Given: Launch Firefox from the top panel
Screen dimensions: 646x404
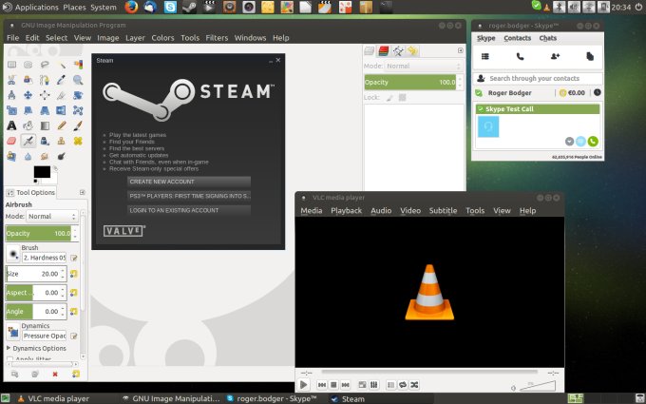Looking at the screenshot, I should [131, 7].
